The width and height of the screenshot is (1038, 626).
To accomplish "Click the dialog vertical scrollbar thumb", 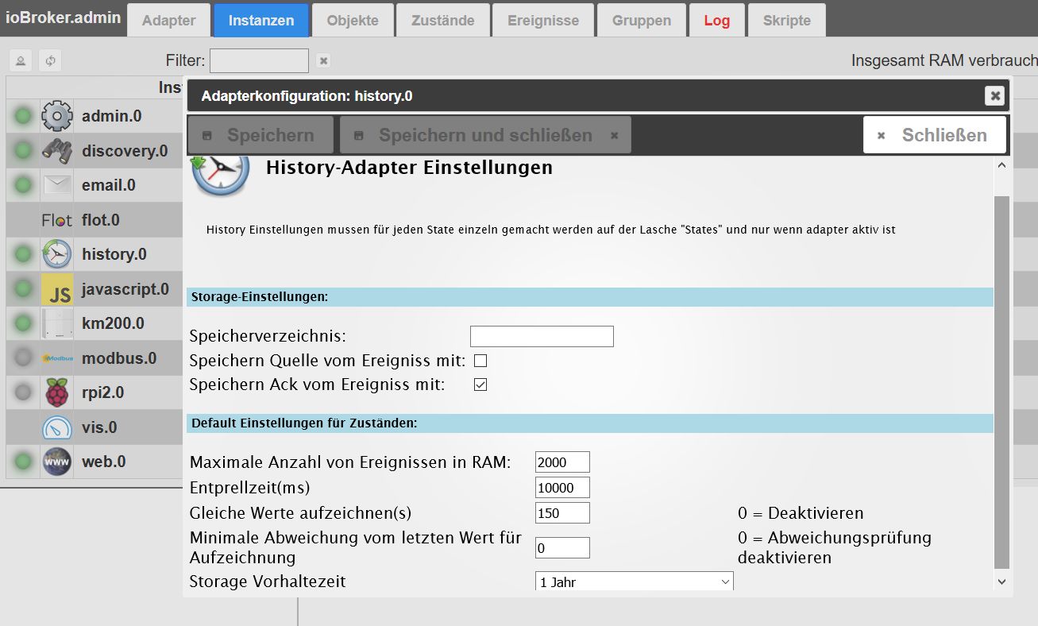I will click(x=1001, y=383).
